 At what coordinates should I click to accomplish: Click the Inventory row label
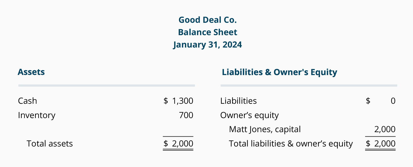37,115
